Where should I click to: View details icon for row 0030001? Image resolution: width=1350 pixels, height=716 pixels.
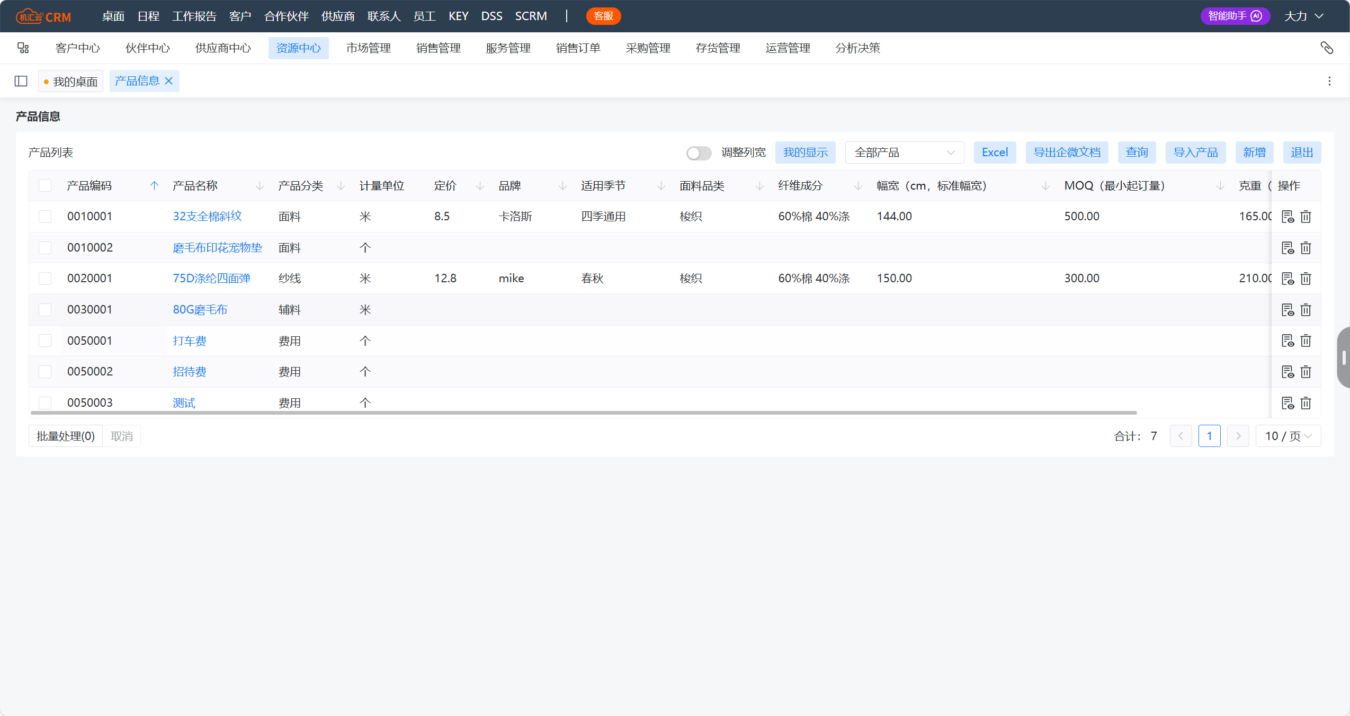[1288, 310]
